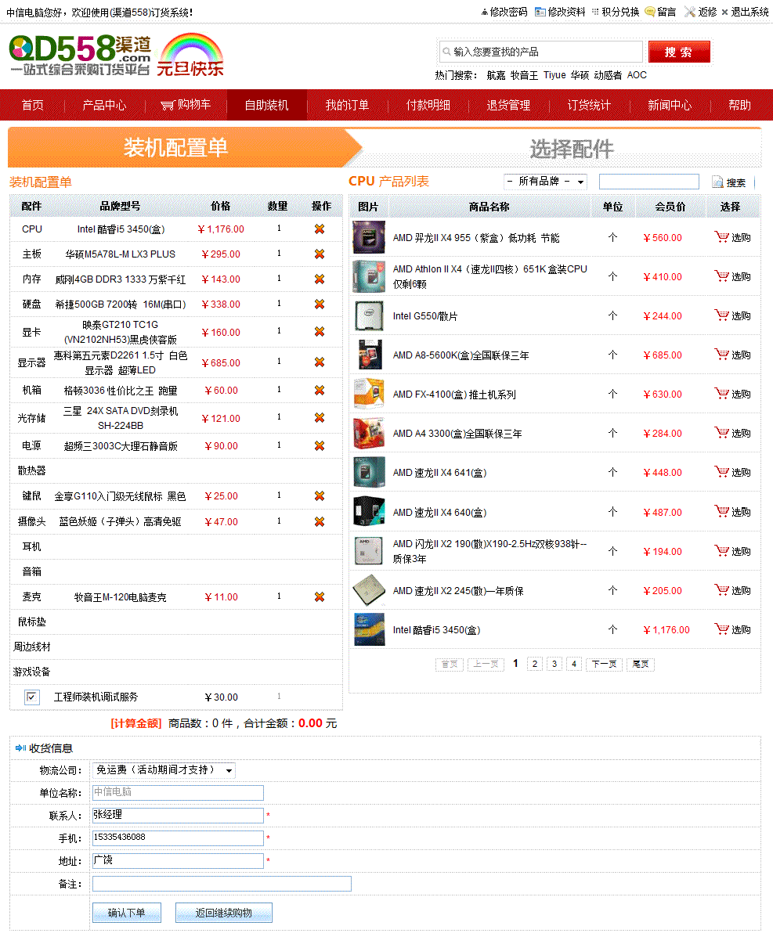Click the 手机 phone number field

click(178, 838)
